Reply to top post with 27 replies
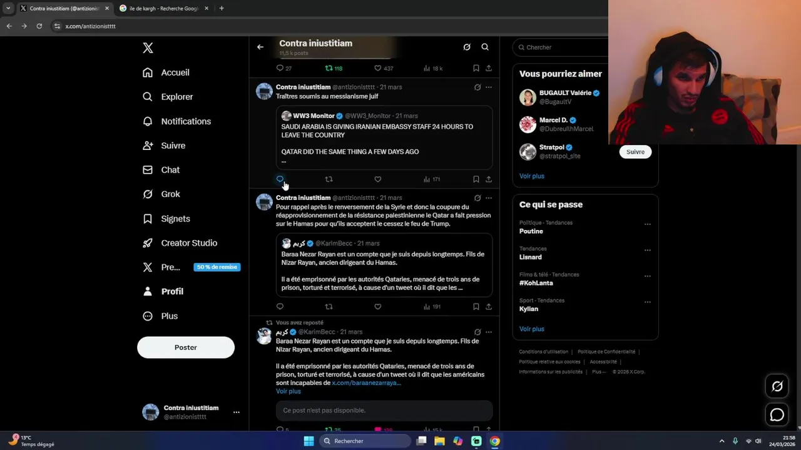Viewport: 801px width, 450px height. pos(284,68)
